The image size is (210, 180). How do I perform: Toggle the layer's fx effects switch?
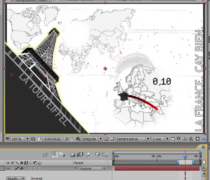click(x=22, y=168)
